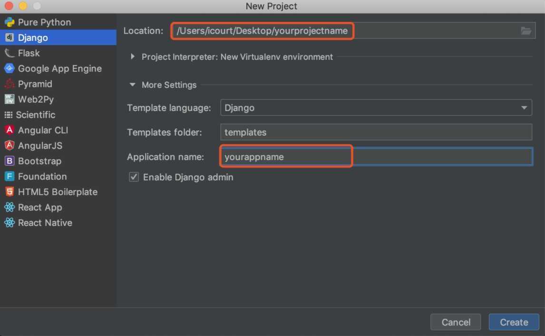Select the Google App Engine label
The height and width of the screenshot is (336, 545).
click(x=60, y=69)
